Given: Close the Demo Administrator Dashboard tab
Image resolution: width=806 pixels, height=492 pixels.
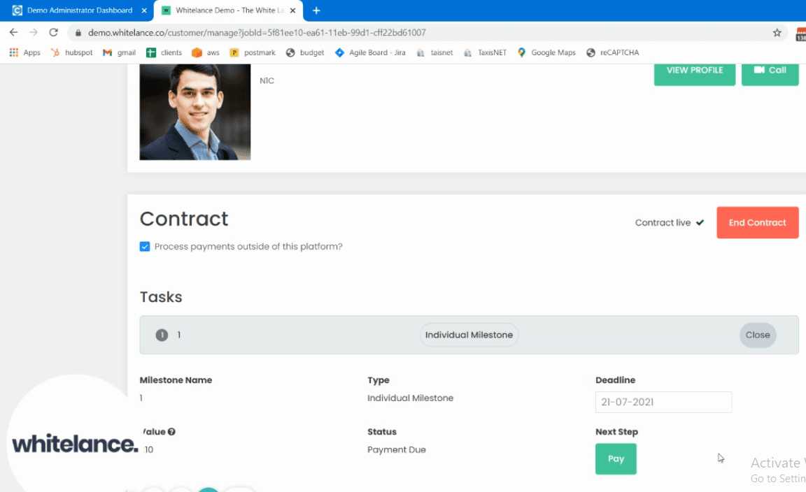Looking at the screenshot, I should 144,10.
